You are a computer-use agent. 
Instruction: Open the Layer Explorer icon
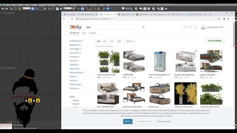coord(136,9)
